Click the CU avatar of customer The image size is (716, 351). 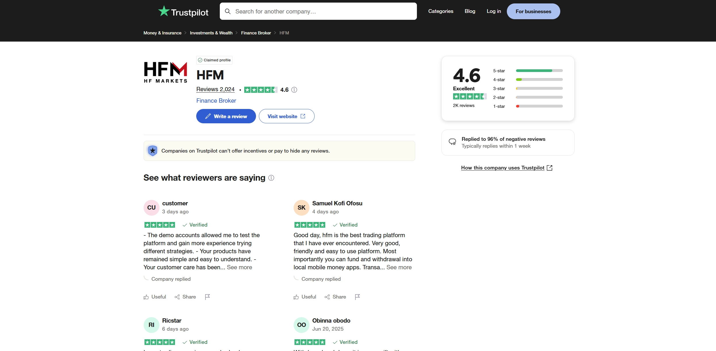pos(151,208)
